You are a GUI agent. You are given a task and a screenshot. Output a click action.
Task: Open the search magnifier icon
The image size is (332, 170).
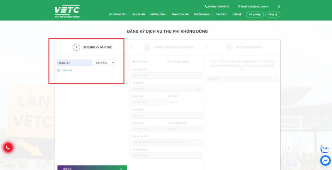279,7
